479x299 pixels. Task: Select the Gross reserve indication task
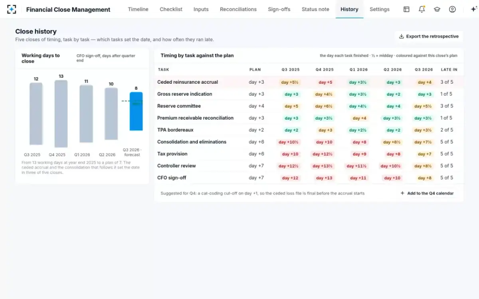(x=184, y=94)
